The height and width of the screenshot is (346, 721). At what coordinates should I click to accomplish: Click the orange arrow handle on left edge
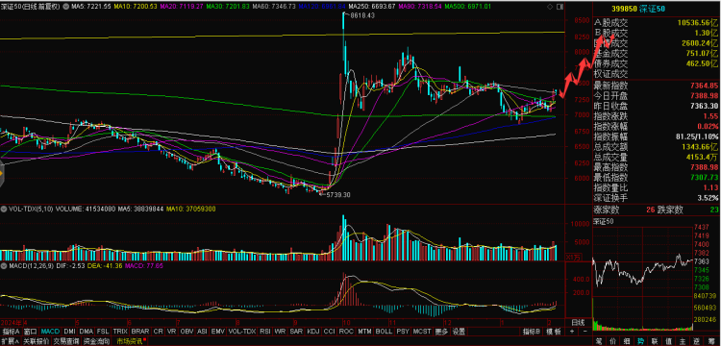(x=2, y=174)
